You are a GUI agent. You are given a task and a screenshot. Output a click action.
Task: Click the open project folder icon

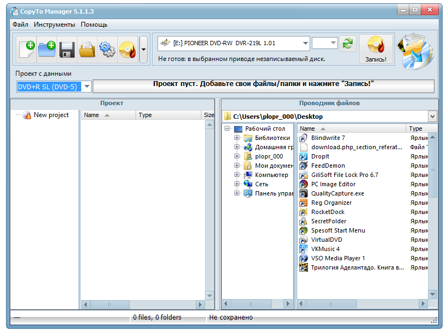coord(87,49)
